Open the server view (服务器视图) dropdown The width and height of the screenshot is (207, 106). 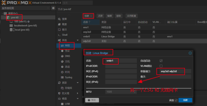click(x=25, y=8)
